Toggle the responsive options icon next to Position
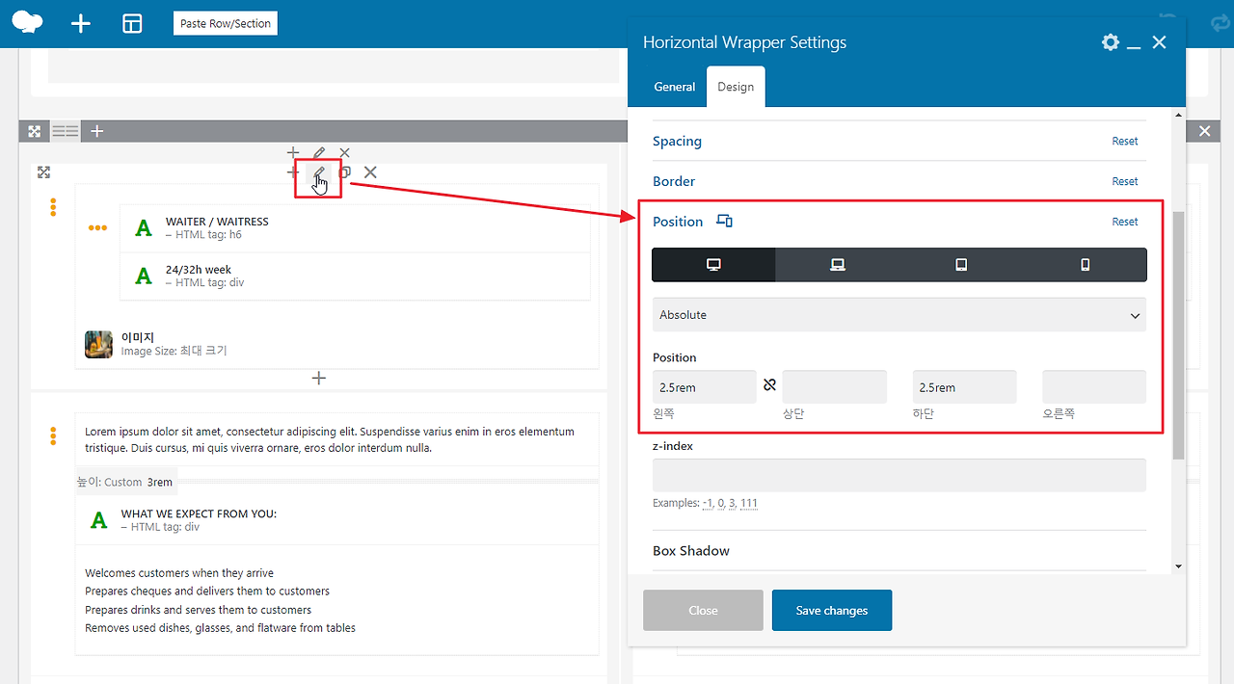Image resolution: width=1234 pixels, height=684 pixels. point(725,222)
